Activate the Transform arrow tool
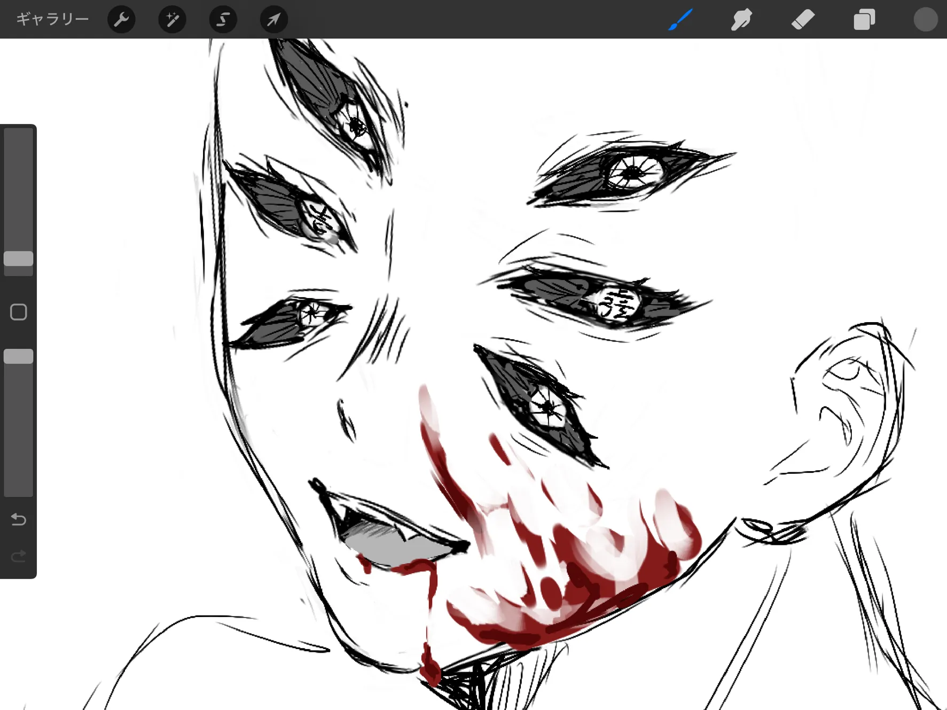Screen dimensions: 947x710 click(273, 19)
